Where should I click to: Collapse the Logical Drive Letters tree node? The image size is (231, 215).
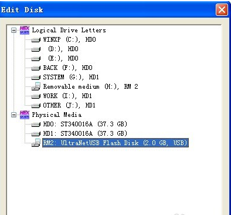coord(13,31)
